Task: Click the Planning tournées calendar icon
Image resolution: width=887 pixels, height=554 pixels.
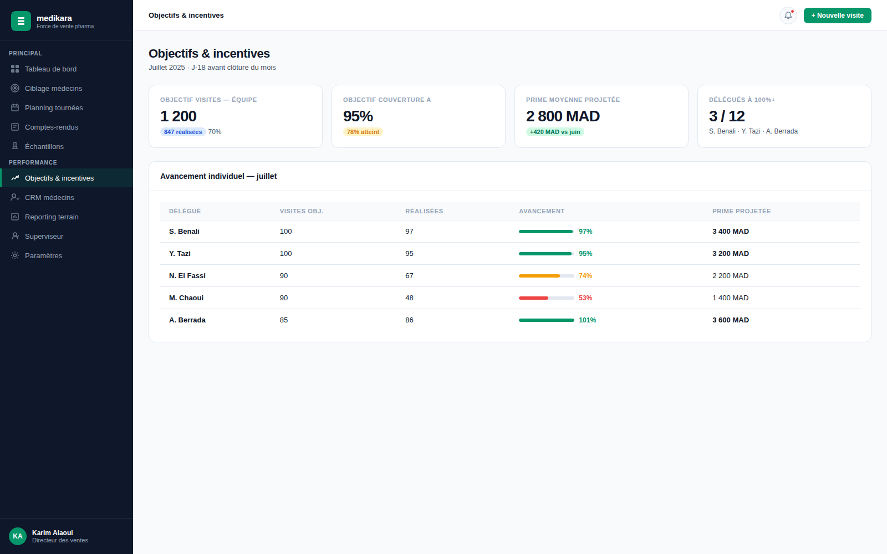Action: tap(15, 107)
